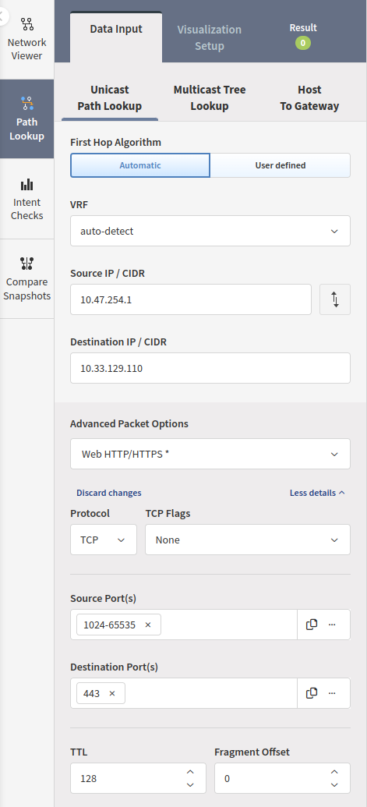
Task: Remove the 443 destination port tag
Action: pyautogui.click(x=112, y=693)
